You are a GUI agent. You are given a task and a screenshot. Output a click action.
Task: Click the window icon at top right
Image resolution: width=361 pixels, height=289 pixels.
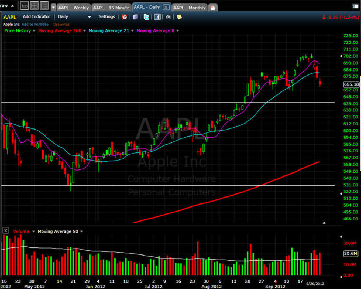click(356, 6)
